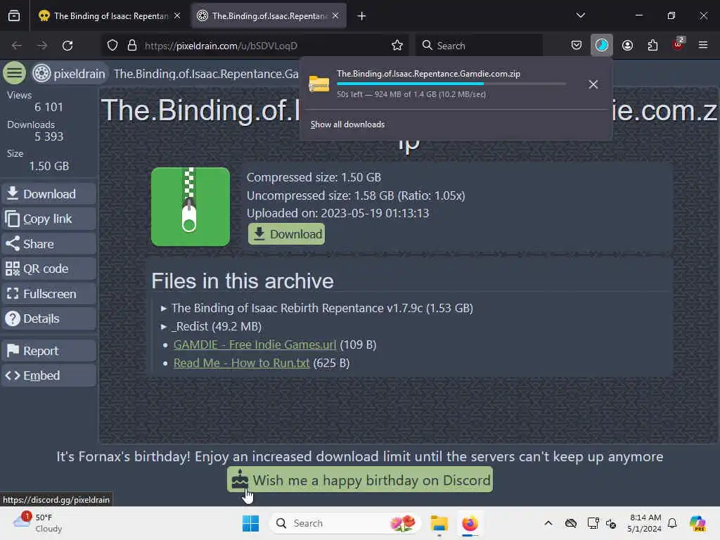Click the pixeldrain logo home link

click(69, 73)
